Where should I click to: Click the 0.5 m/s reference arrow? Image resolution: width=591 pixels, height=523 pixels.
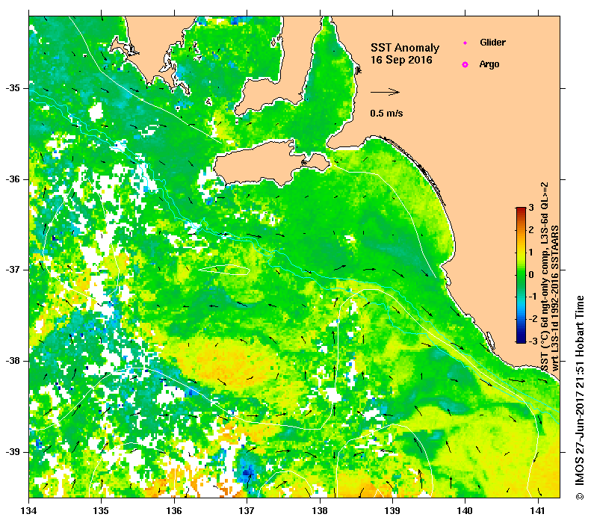pyautogui.click(x=385, y=92)
